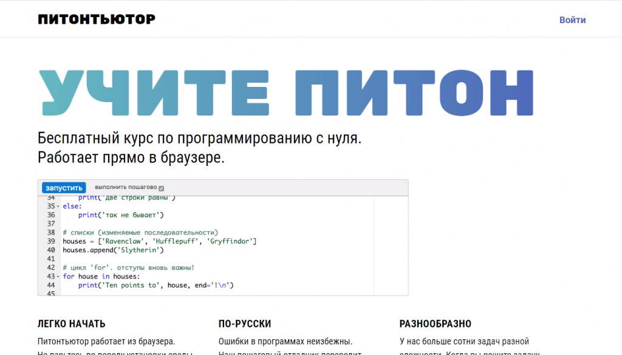
Task: Click the ПИТОНТЬЮТОР logo in the header
Action: tap(97, 19)
